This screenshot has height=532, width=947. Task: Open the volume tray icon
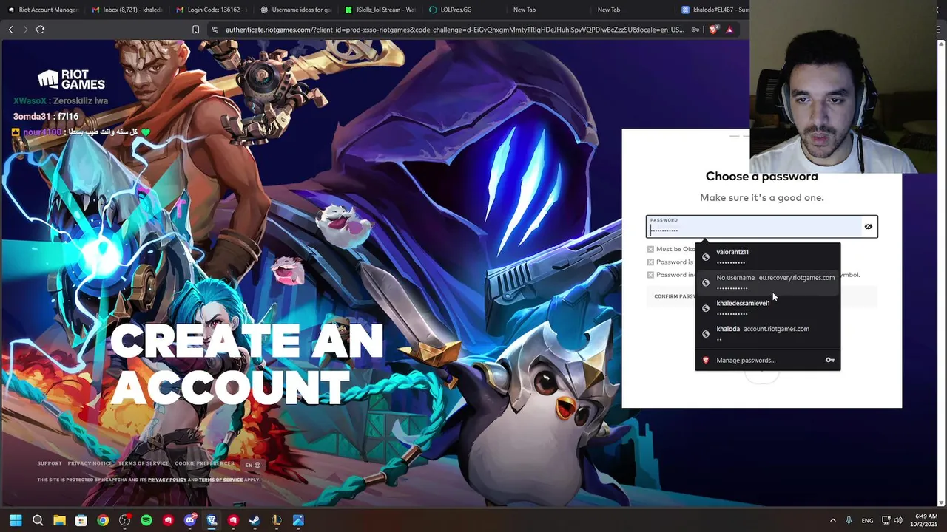pyautogui.click(x=899, y=520)
